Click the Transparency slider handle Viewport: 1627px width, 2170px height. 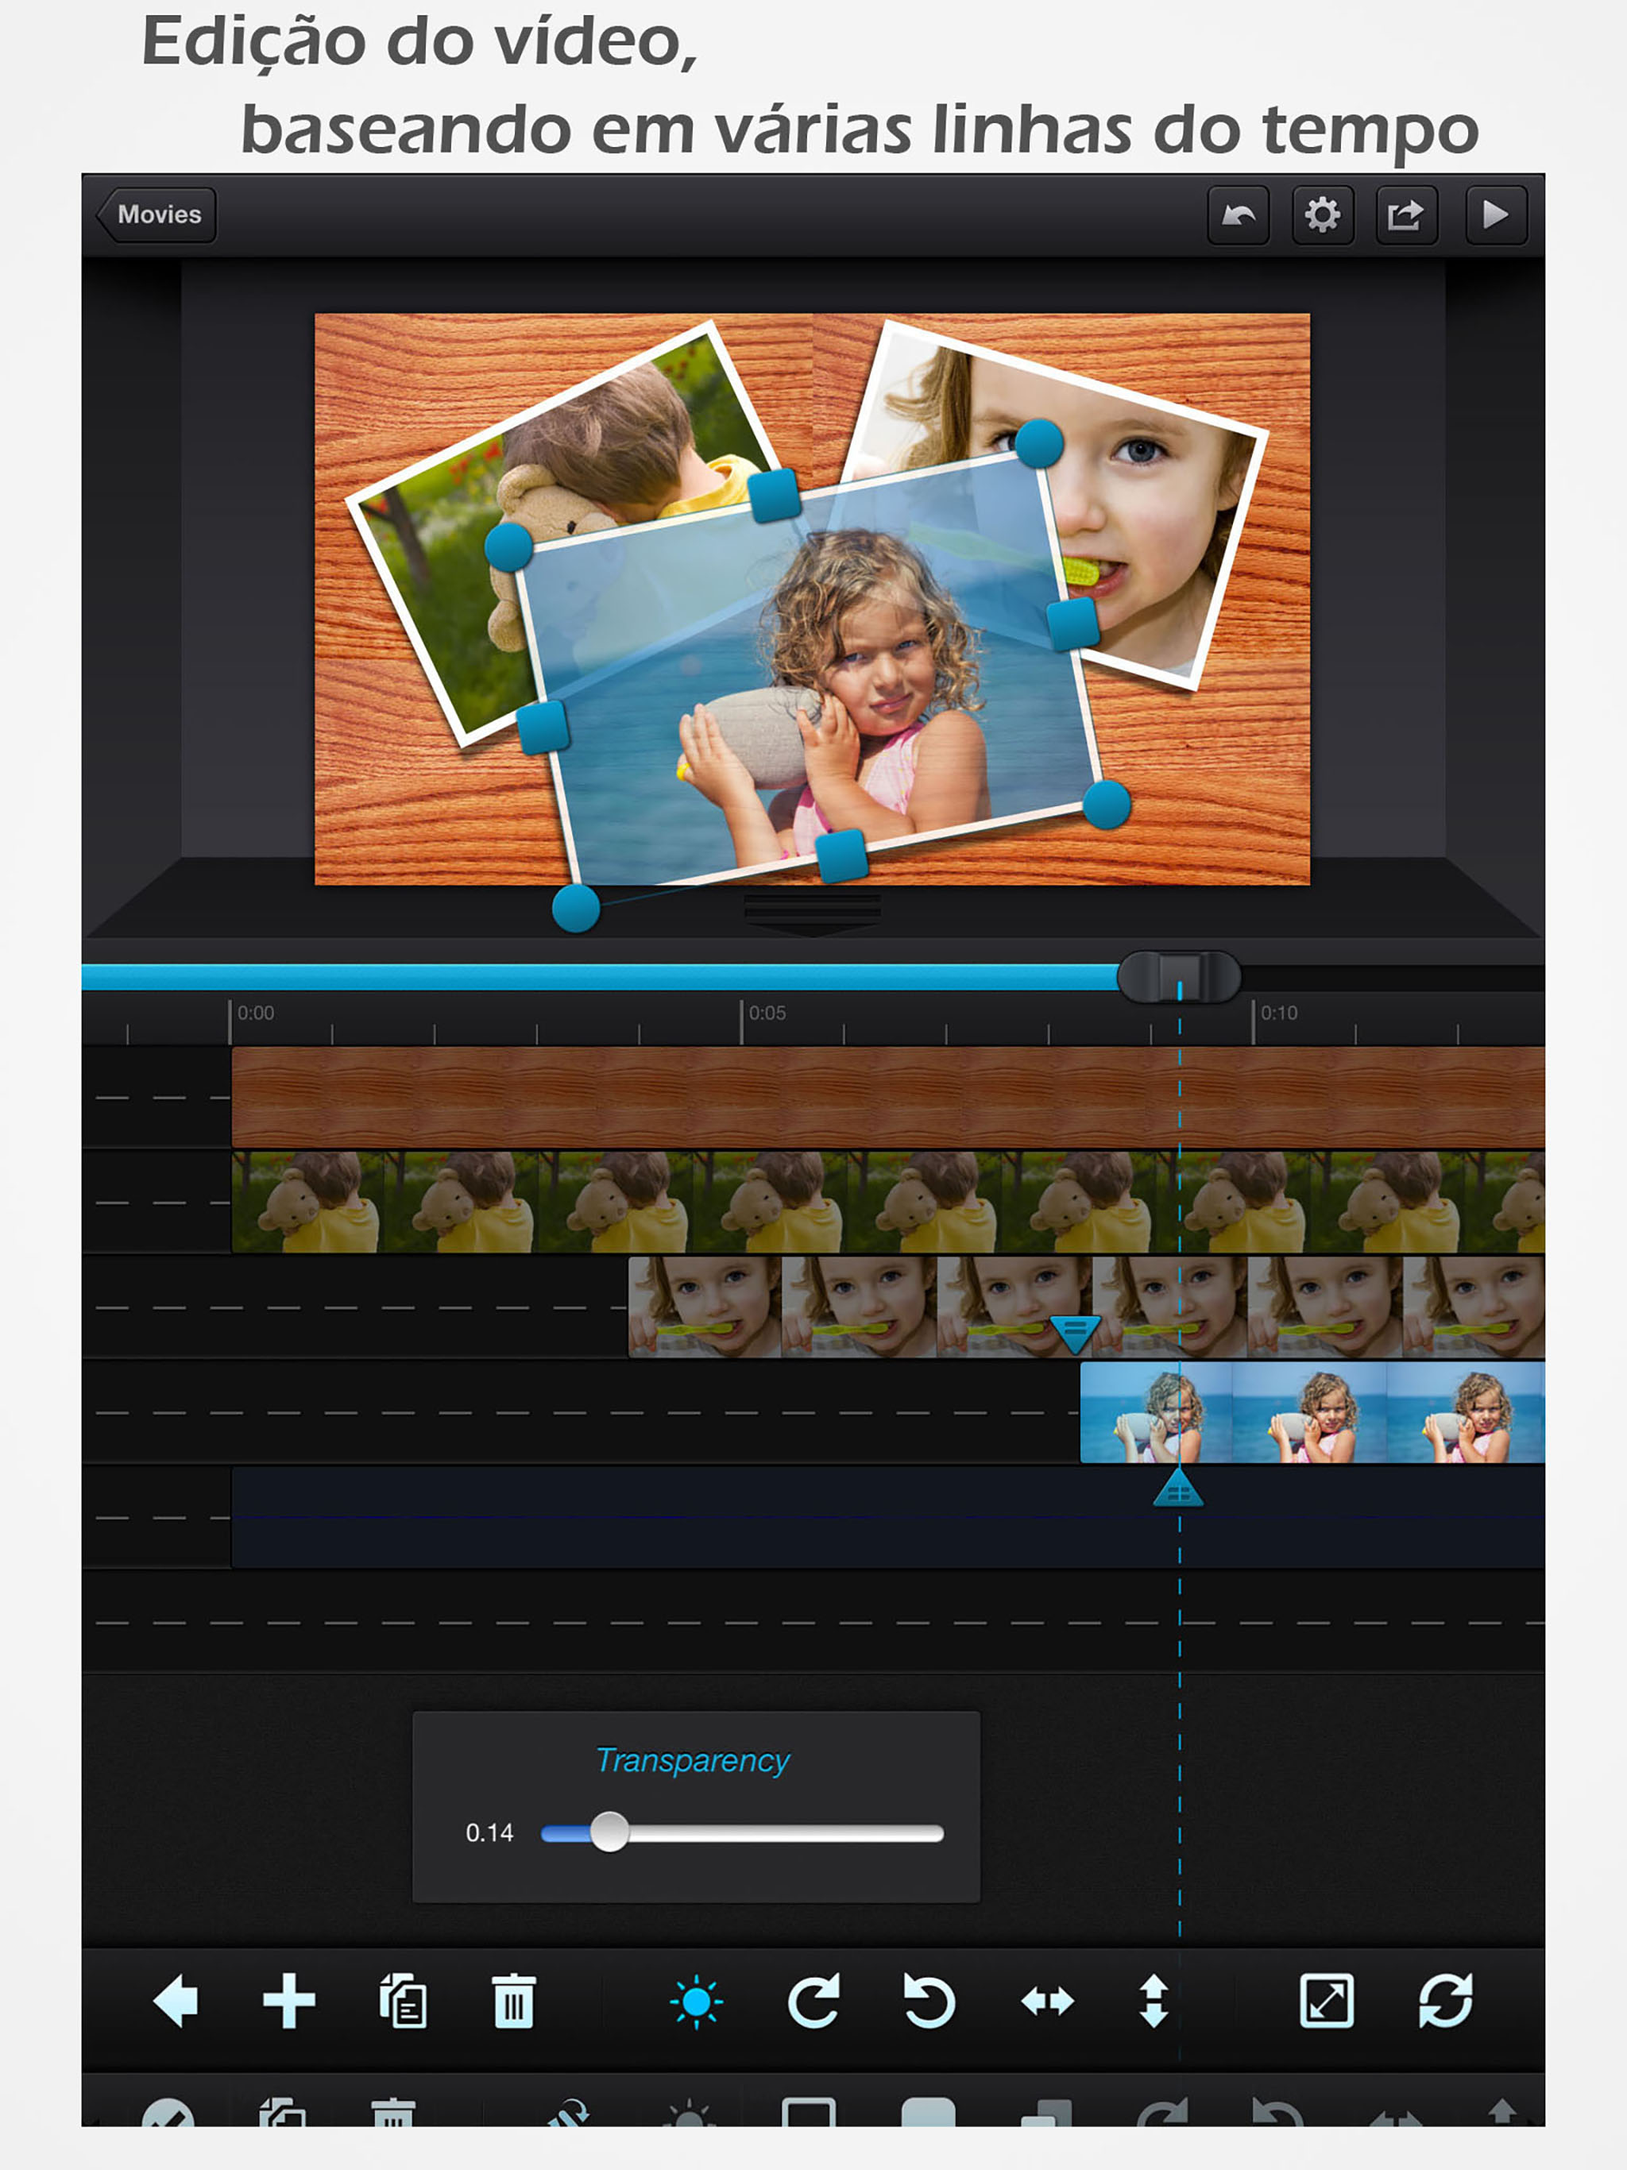point(609,1832)
